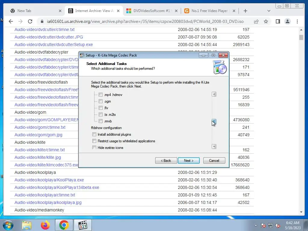Select Chrome taskbar button
The height and width of the screenshot is (231, 308).
pyautogui.click(x=64, y=225)
